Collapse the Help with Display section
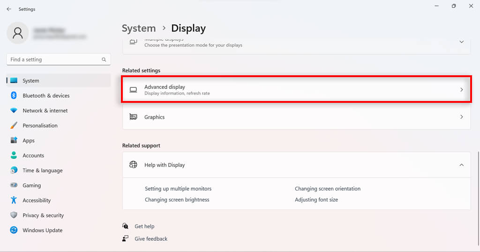 click(x=461, y=165)
